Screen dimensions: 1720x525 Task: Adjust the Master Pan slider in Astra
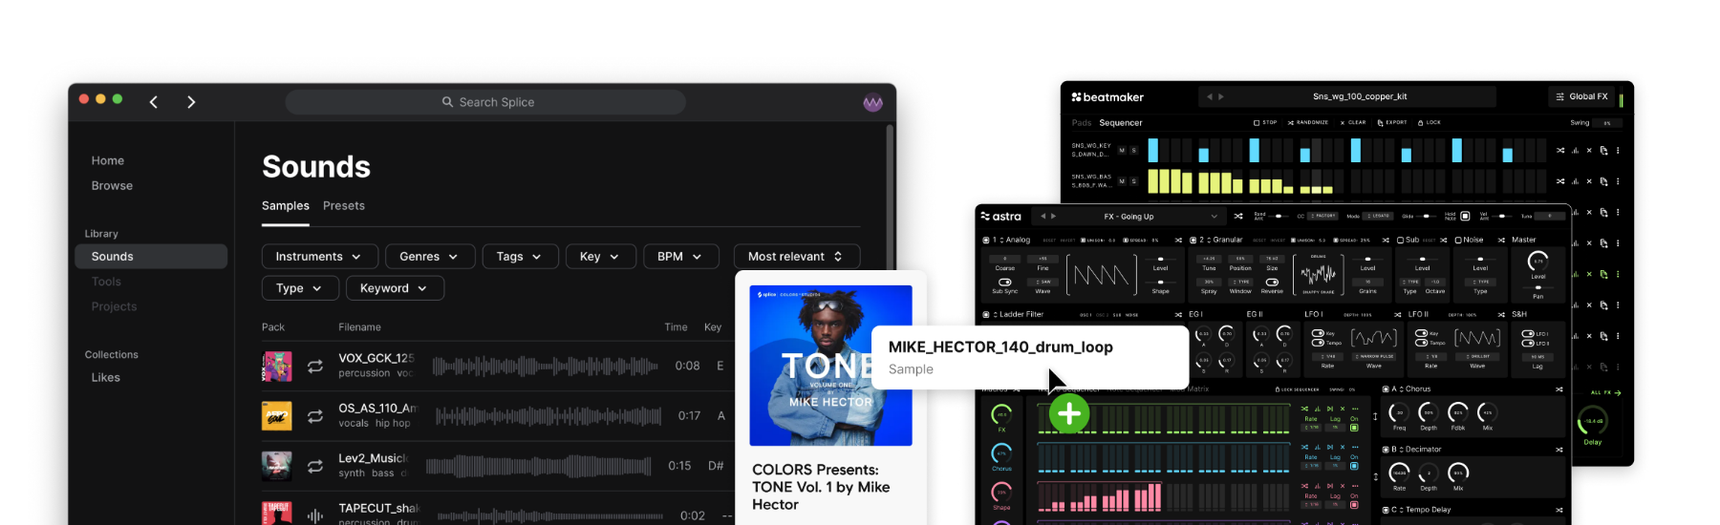(x=1538, y=287)
